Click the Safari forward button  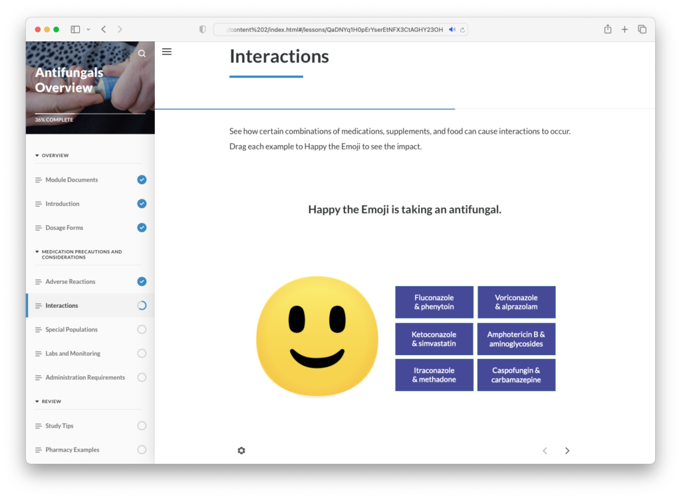click(x=120, y=29)
